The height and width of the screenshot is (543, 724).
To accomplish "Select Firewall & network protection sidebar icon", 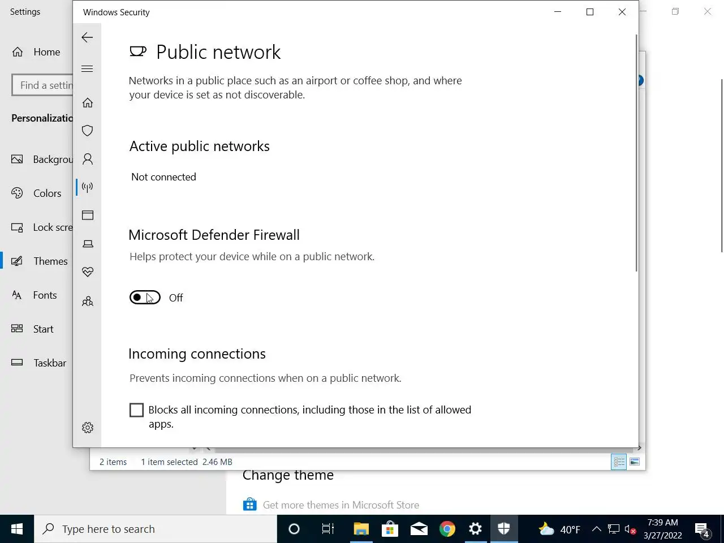I will [88, 187].
